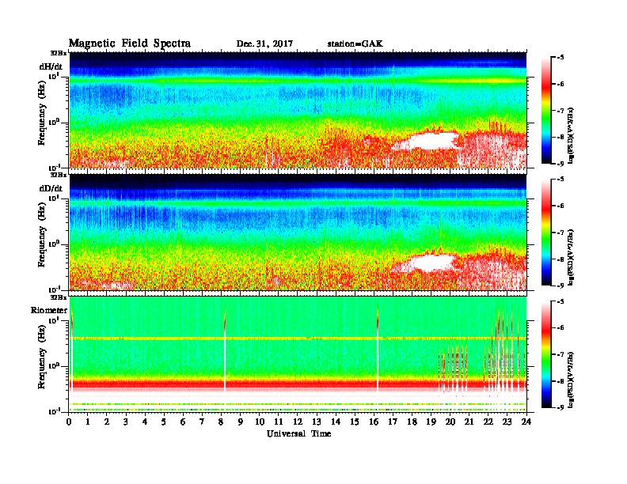Select the "Riometer" panel label
This screenshot has width=627, height=484.
pyautogui.click(x=49, y=310)
